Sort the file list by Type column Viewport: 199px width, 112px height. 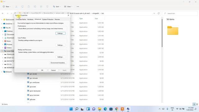pyautogui.click(x=81, y=19)
